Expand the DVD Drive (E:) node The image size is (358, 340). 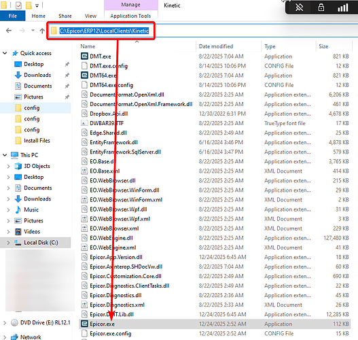click(5, 323)
